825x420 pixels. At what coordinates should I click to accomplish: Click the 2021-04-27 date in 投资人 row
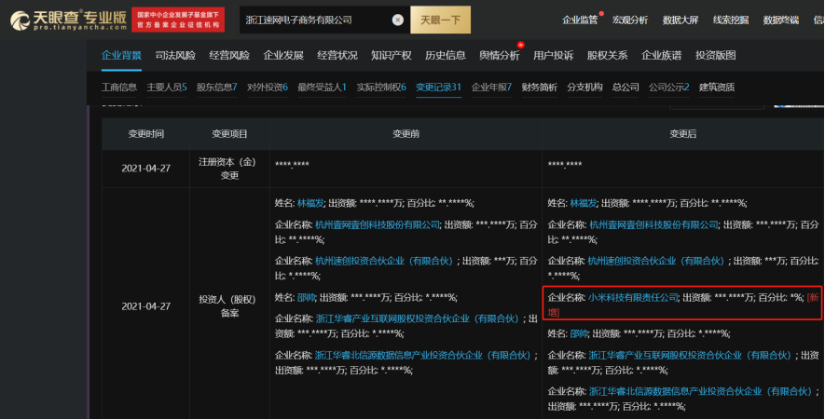coord(145,306)
